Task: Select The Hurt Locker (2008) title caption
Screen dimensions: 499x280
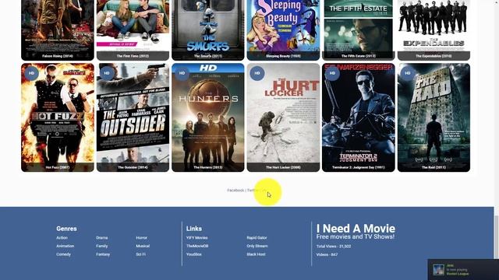Action: point(283,167)
